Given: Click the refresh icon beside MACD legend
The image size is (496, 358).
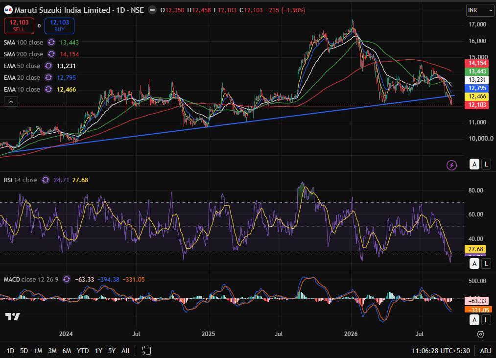Looking at the screenshot, I should [67, 279].
